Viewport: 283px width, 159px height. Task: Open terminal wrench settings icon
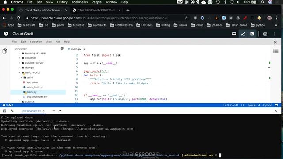(12, 111)
